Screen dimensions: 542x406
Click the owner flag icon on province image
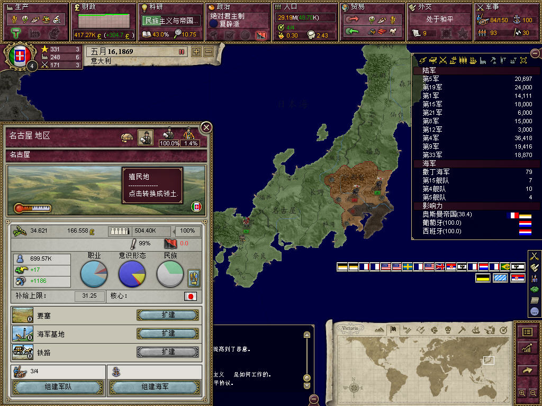tap(196, 207)
